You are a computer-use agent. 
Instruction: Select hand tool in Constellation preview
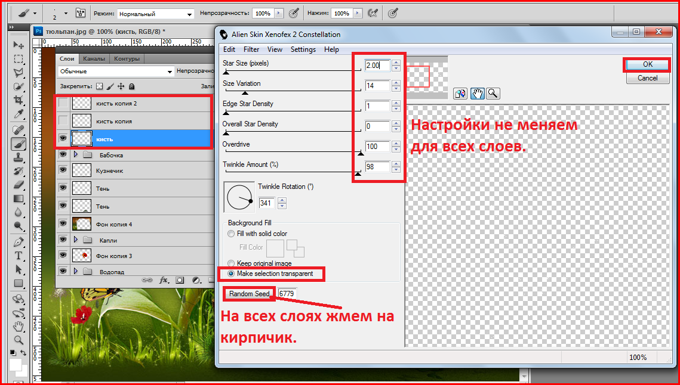point(478,93)
